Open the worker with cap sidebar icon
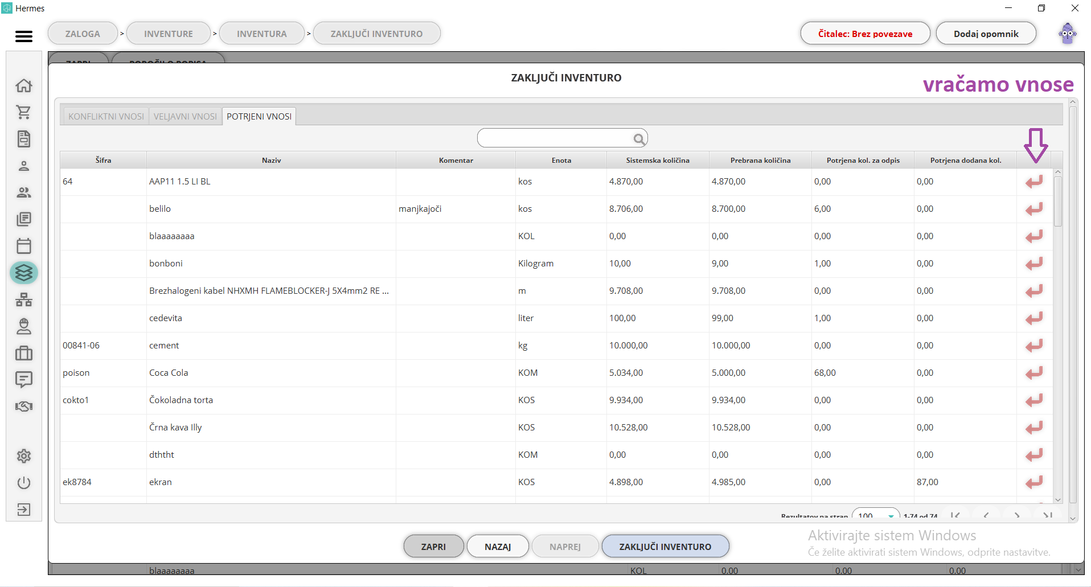Image resolution: width=1091 pixels, height=587 pixels. tap(24, 326)
